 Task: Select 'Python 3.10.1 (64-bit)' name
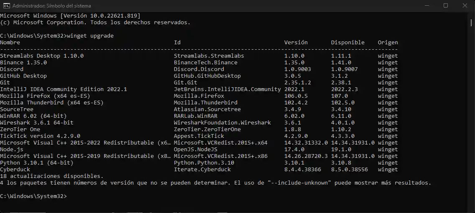pos(37,162)
